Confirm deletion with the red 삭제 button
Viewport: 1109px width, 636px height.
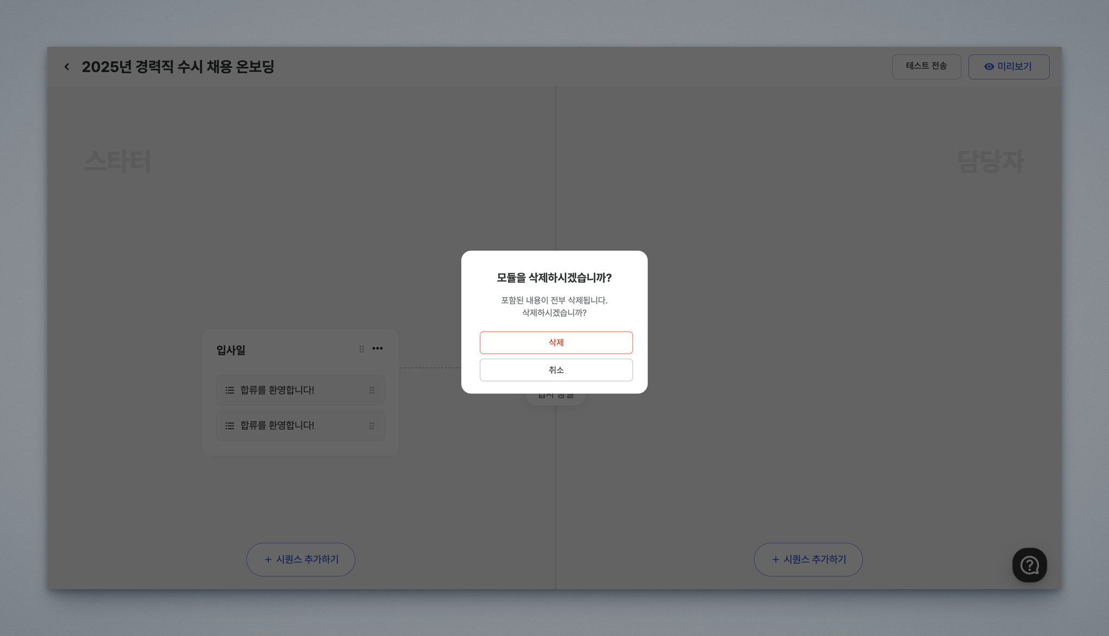click(x=556, y=342)
